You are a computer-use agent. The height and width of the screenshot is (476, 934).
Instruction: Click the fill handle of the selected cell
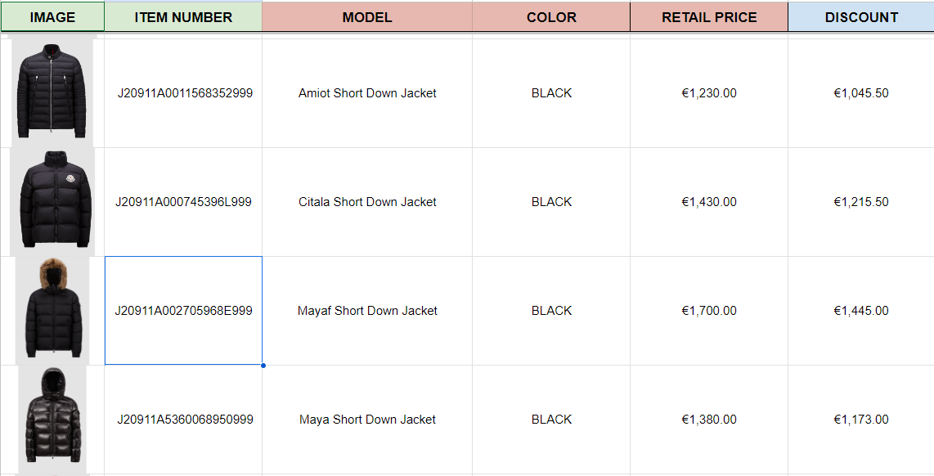click(263, 366)
